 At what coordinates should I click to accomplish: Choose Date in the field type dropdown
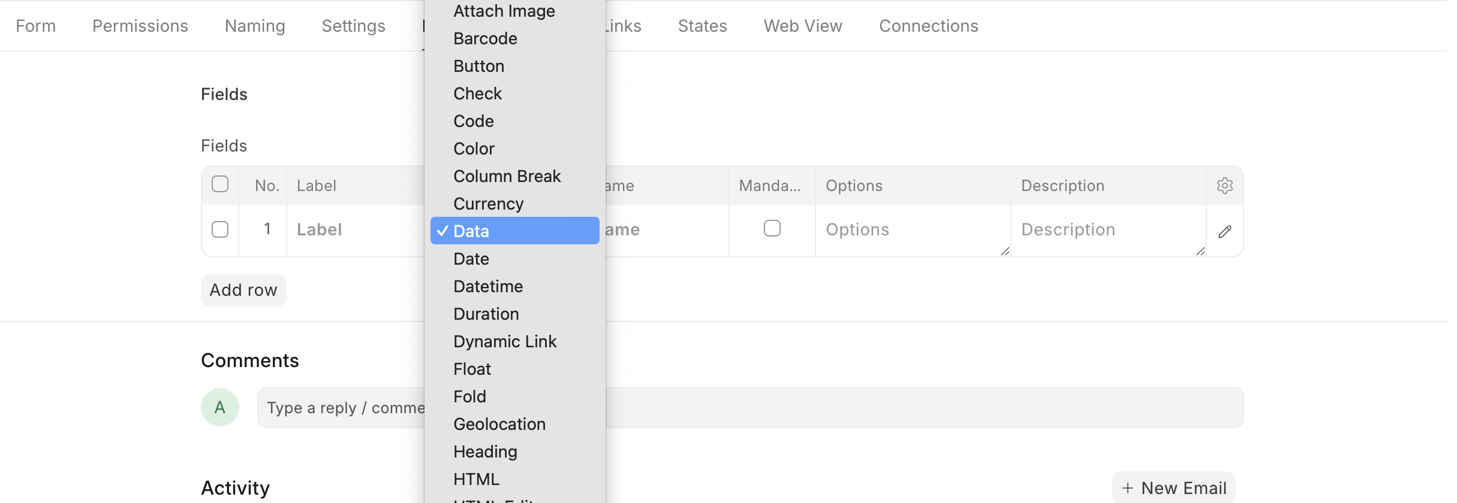coord(471,259)
